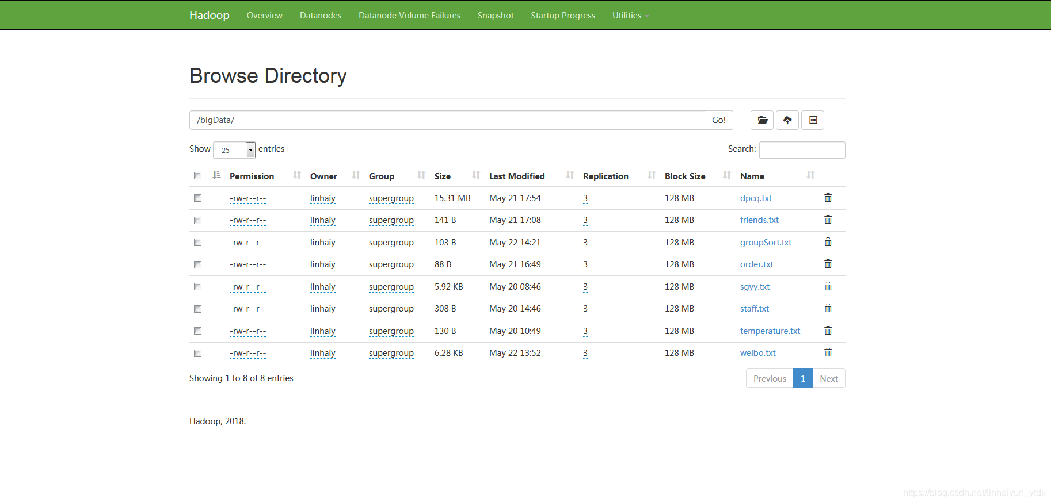Sort table by Block Size column arrows
1051x503 pixels.
coord(727,175)
